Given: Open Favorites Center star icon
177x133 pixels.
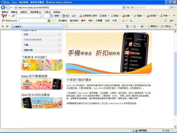Looking at the screenshot, I should point(2,27).
